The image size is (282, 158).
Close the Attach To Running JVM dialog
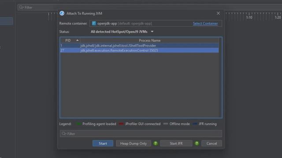[x=218, y=13]
